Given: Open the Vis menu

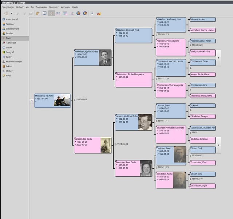Looking at the screenshot, I should pyautogui.click(x=27, y=7).
